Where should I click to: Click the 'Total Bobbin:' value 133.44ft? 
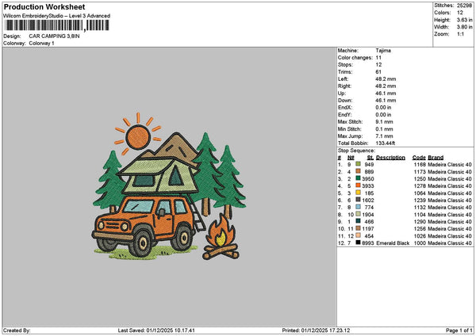(x=386, y=143)
